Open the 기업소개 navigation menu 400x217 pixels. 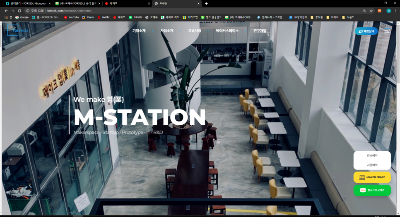pos(139,31)
